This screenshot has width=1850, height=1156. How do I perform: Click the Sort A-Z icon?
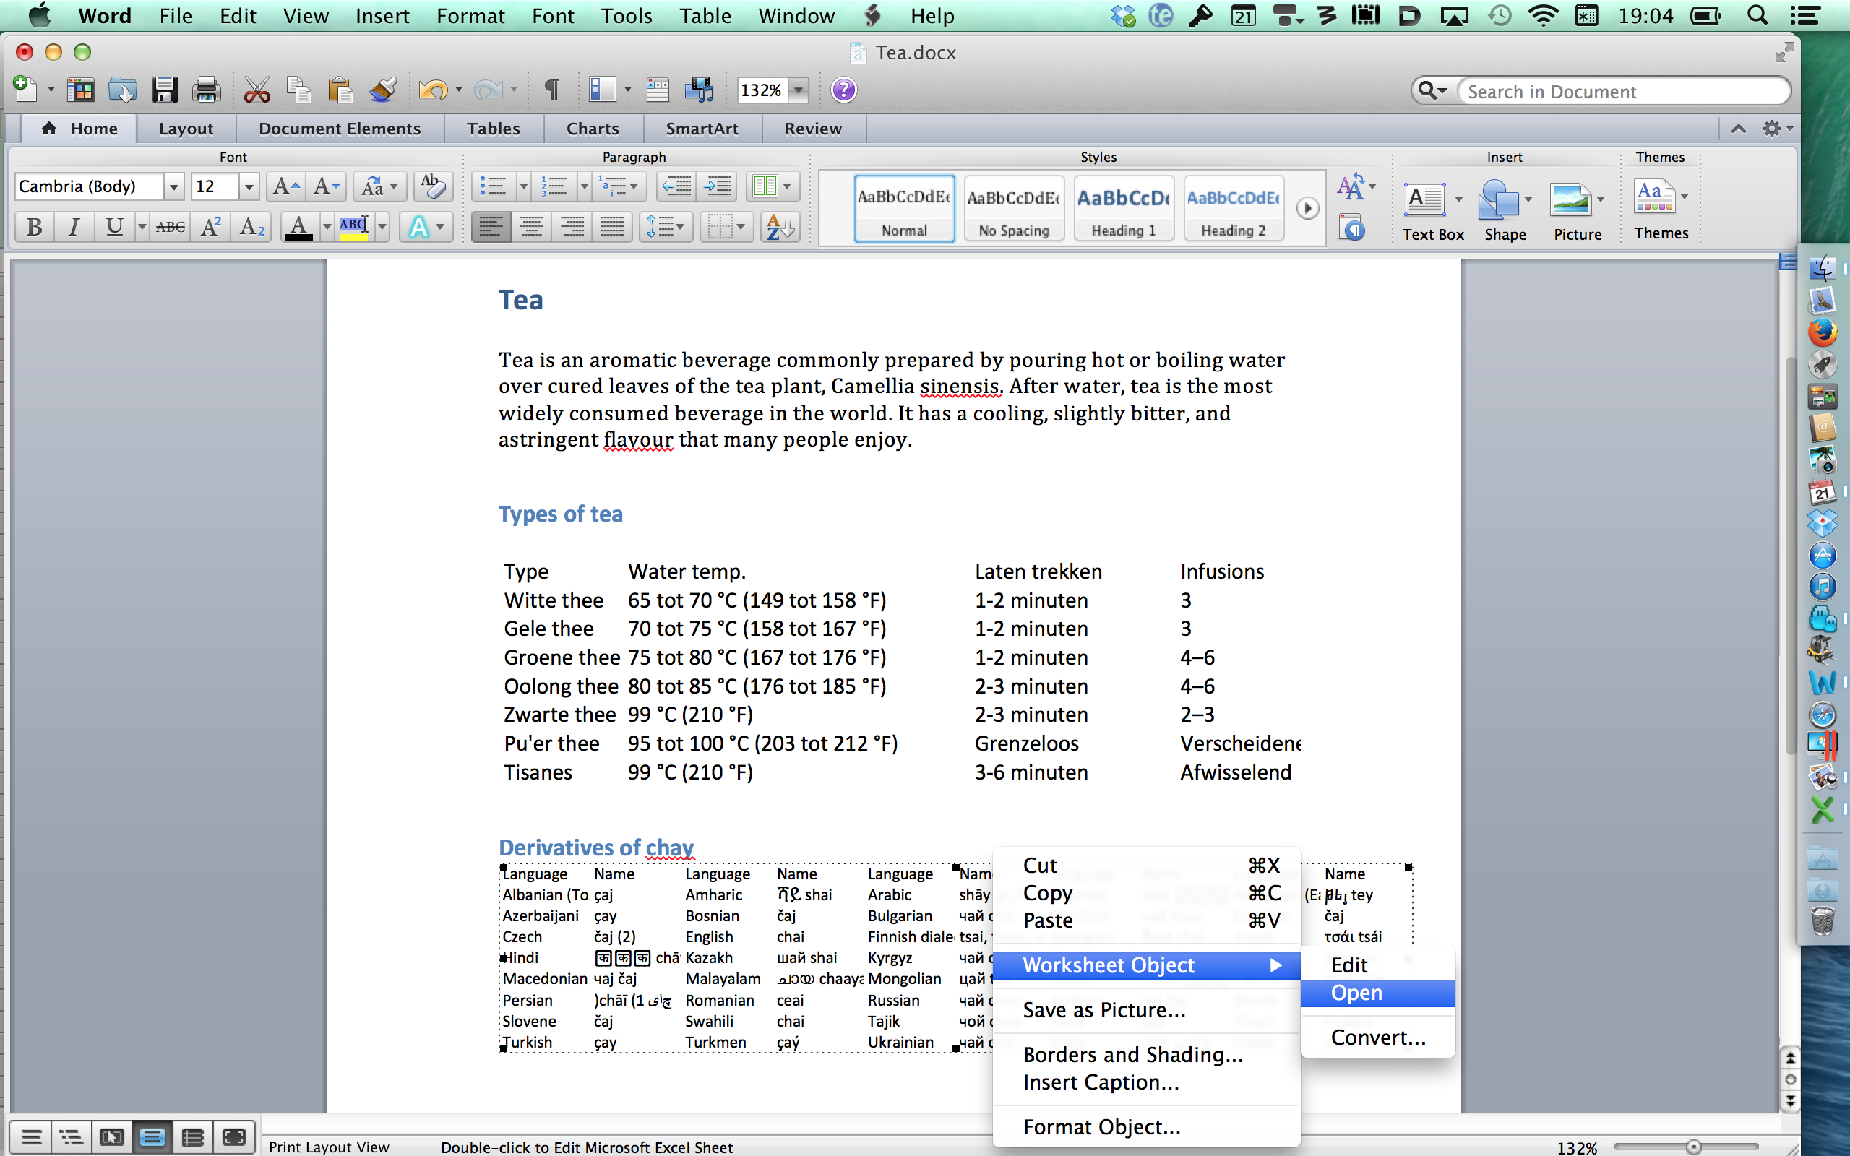(x=780, y=227)
